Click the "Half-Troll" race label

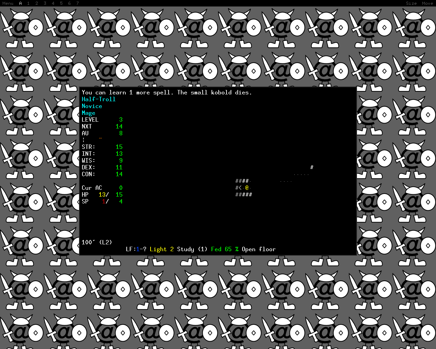click(99, 99)
